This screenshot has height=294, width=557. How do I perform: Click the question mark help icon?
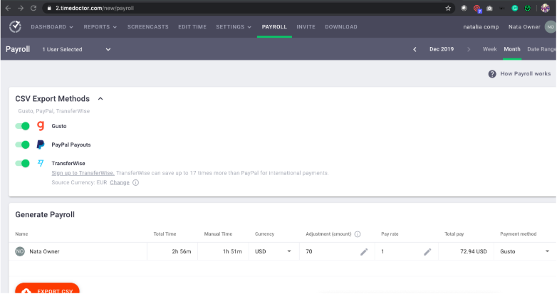pyautogui.click(x=492, y=74)
